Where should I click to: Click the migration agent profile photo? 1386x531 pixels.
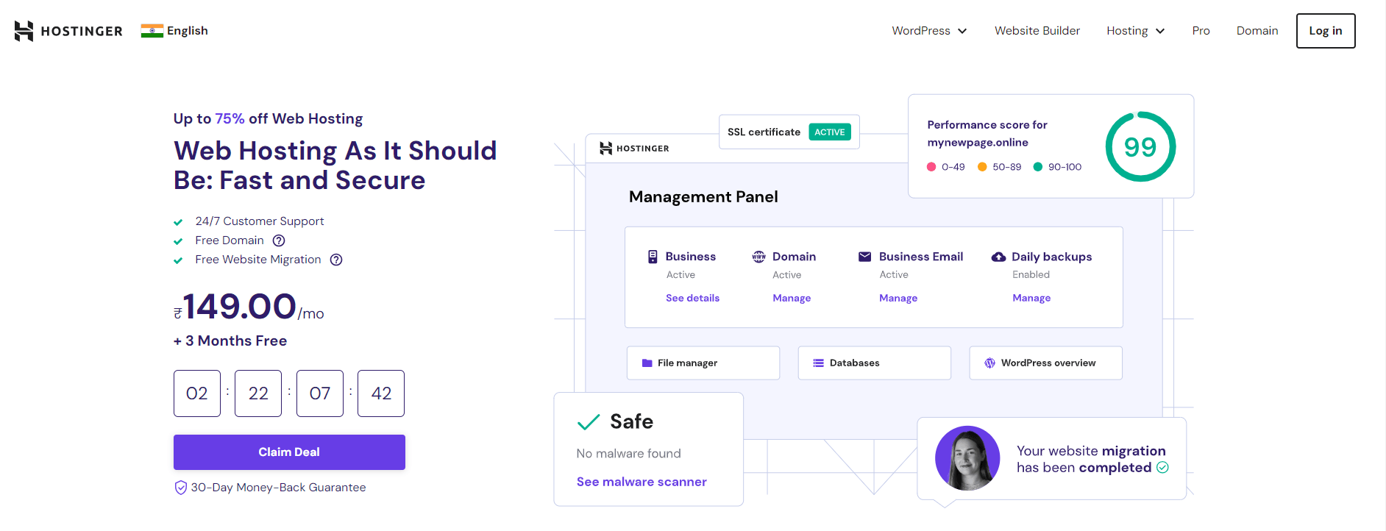(x=967, y=458)
